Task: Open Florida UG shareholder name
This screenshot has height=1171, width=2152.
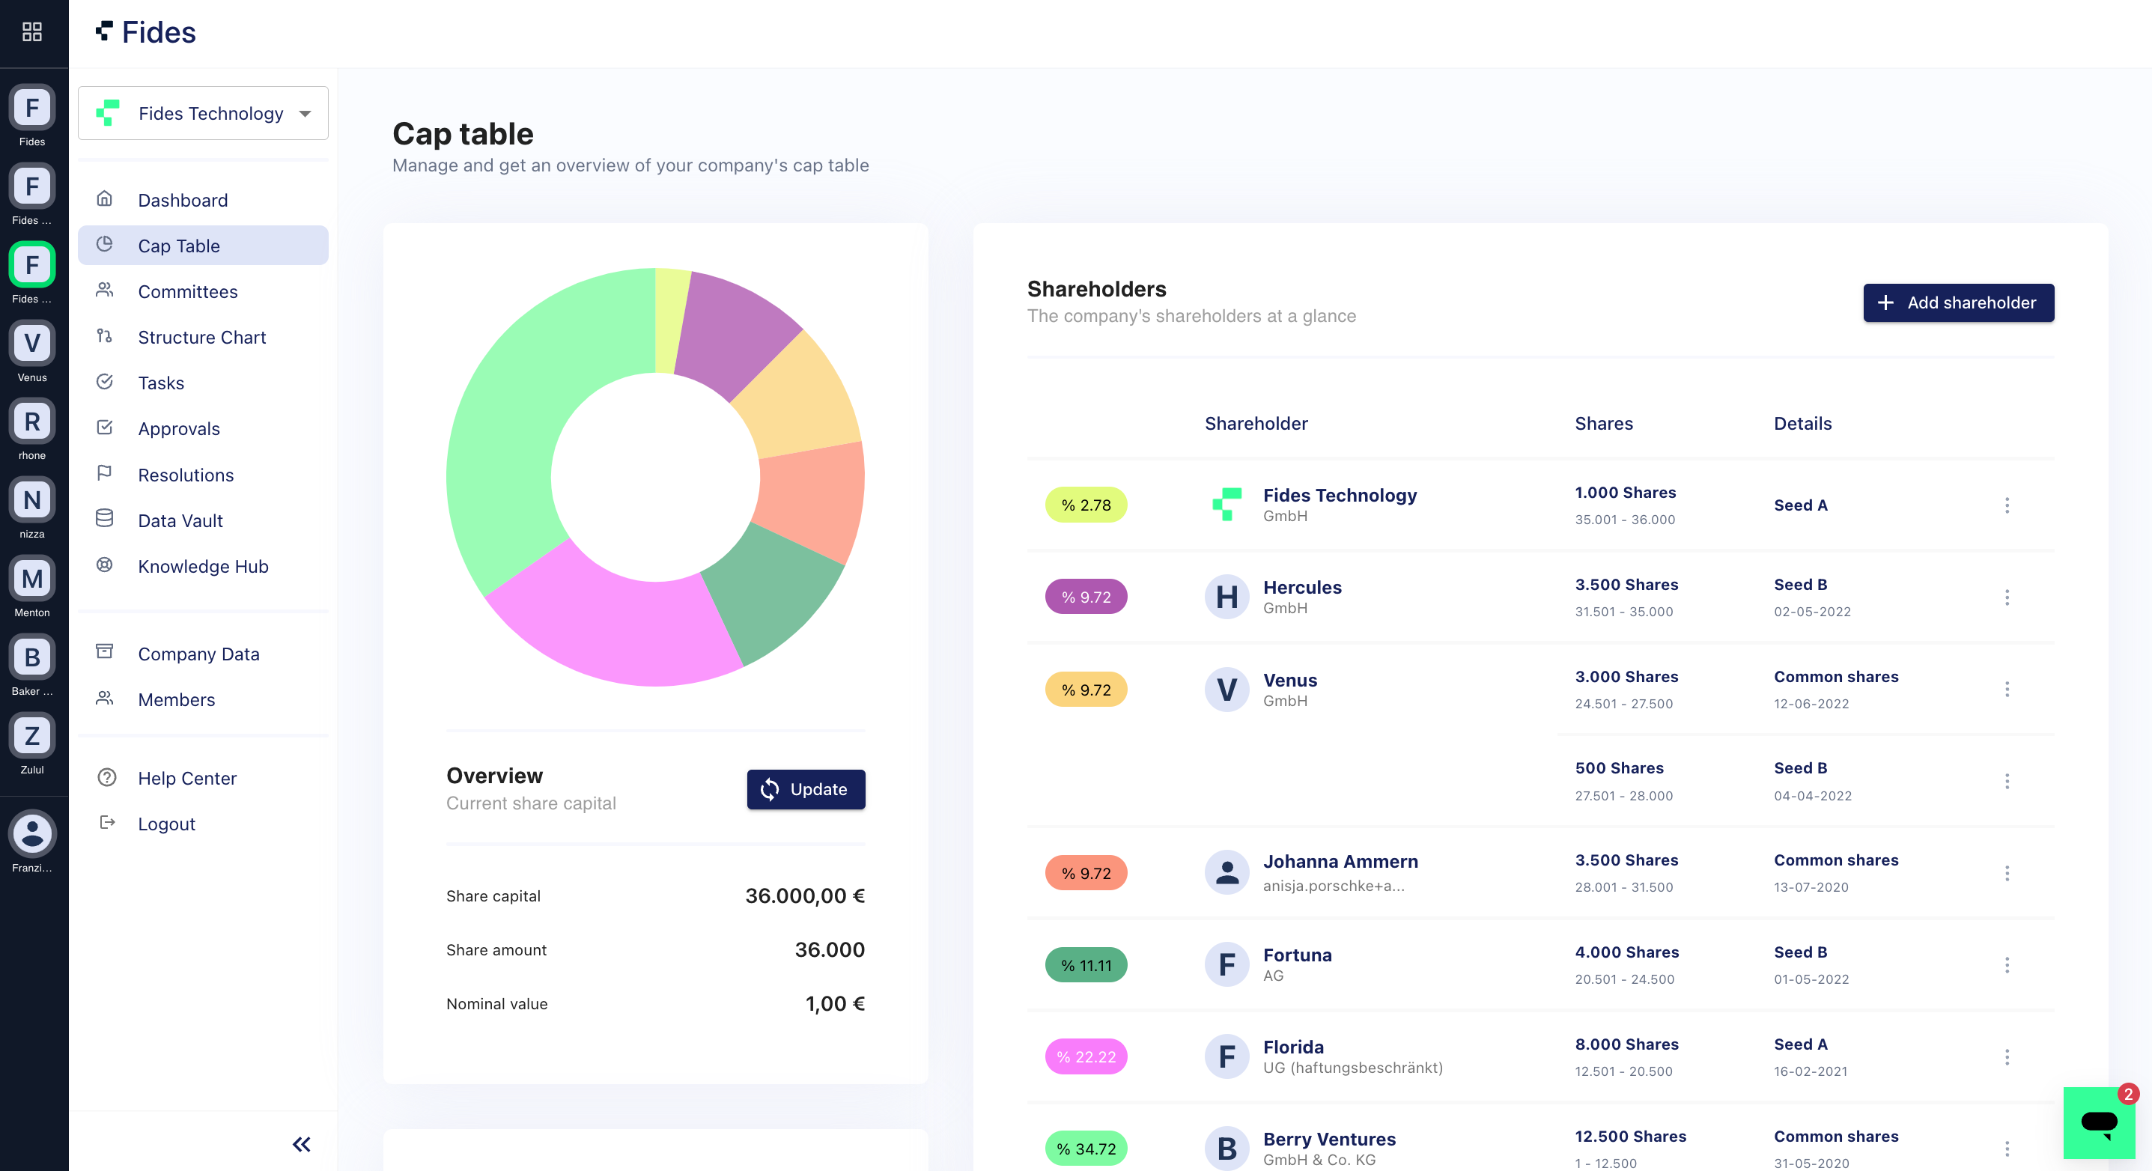Action: (x=1292, y=1047)
